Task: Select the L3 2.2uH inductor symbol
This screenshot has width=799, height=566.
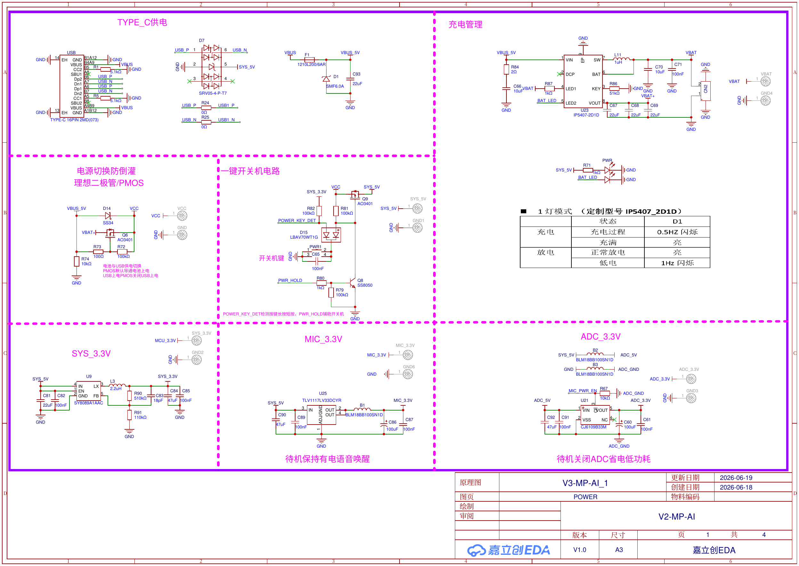Action: click(117, 386)
